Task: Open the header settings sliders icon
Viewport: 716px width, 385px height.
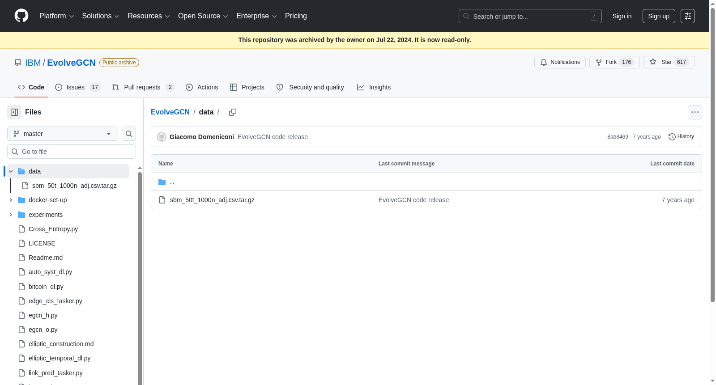Action: click(x=688, y=16)
